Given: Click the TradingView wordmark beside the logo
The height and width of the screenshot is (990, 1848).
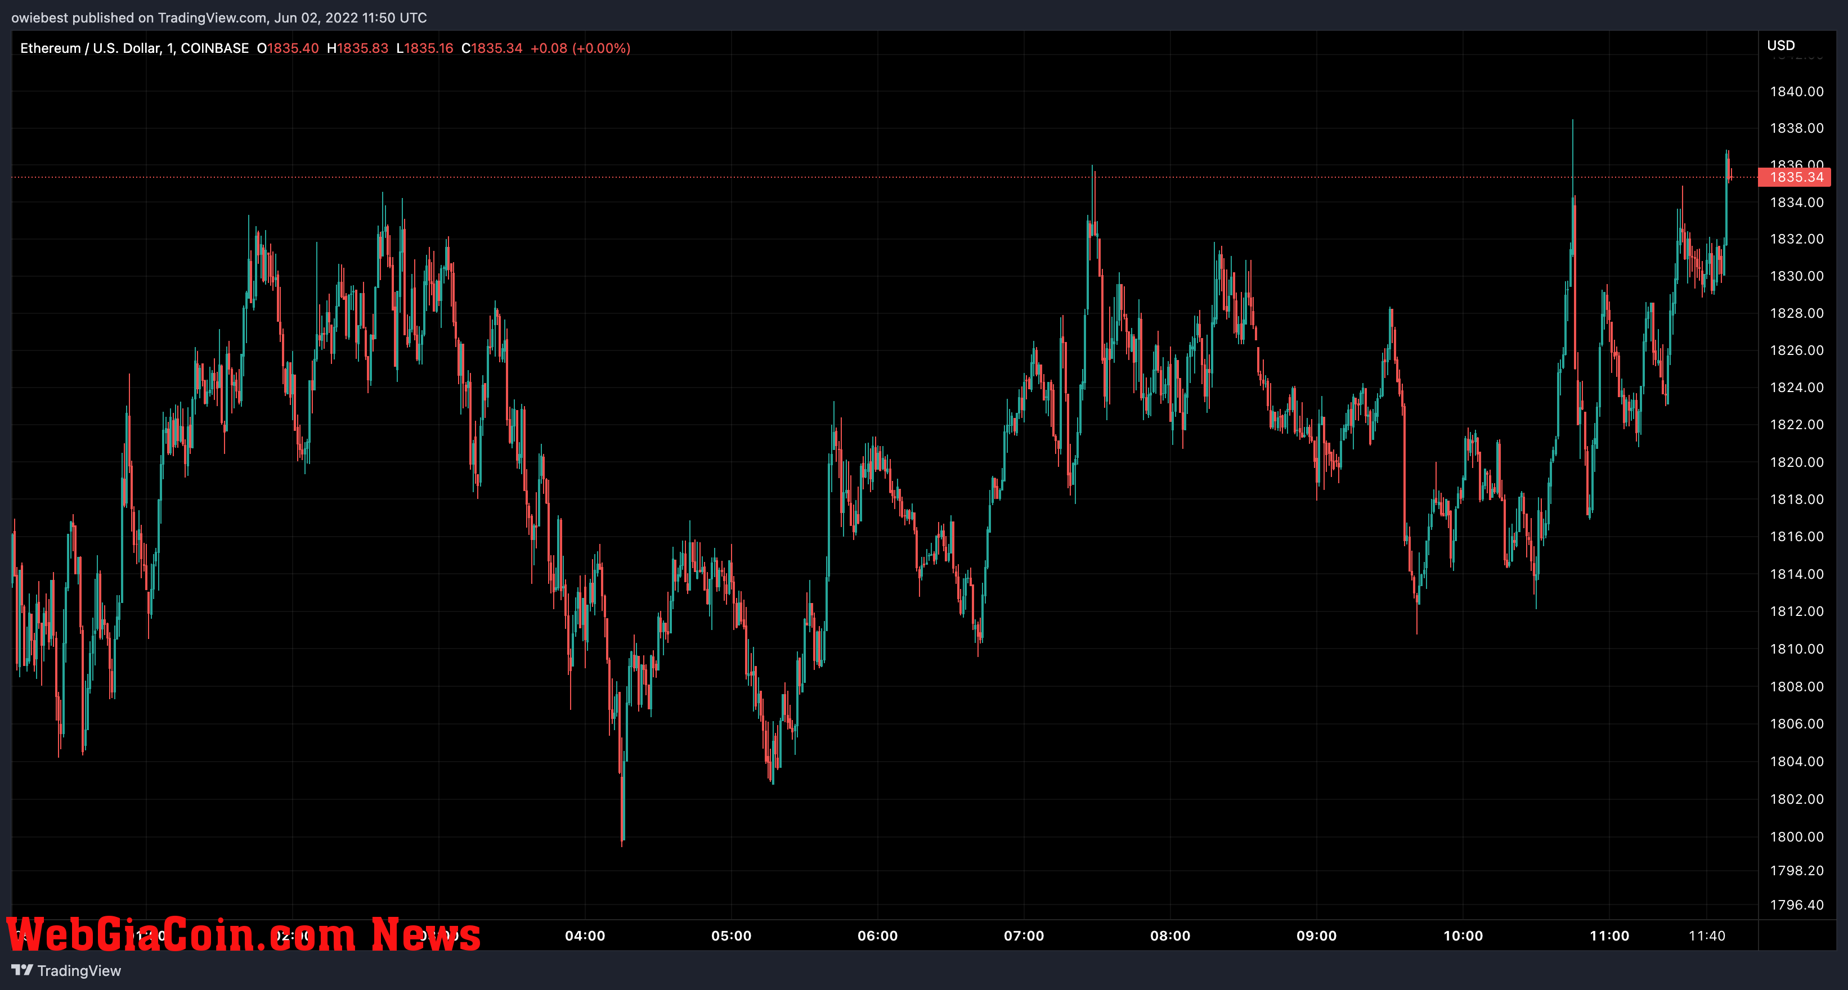Looking at the screenshot, I should pyautogui.click(x=79, y=971).
